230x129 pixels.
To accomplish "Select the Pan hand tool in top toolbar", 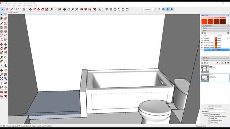I will coord(69,9).
